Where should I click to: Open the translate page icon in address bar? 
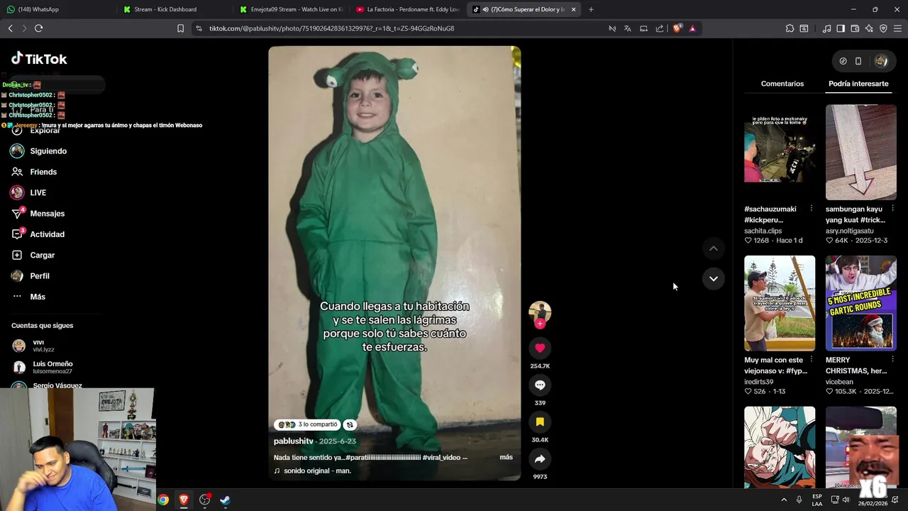pos(627,28)
